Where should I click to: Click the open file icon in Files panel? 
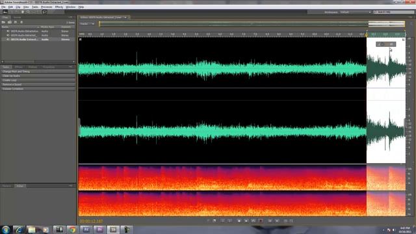click(x=3, y=22)
